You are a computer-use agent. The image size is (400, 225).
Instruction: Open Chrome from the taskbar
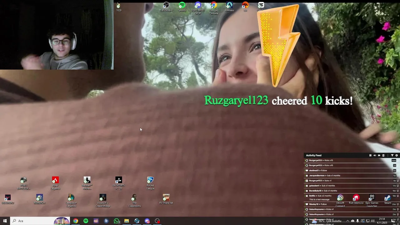76,221
